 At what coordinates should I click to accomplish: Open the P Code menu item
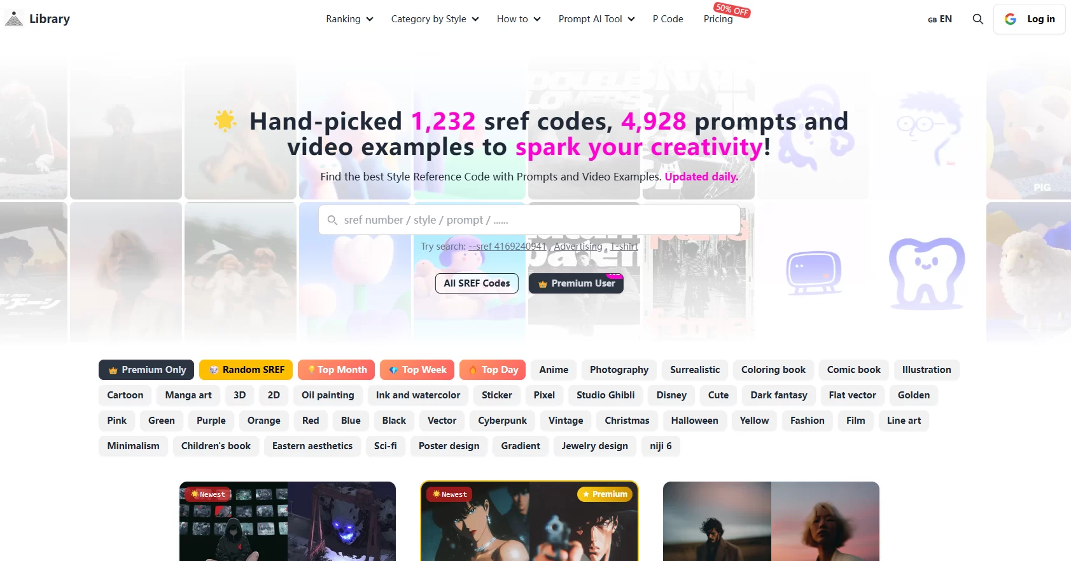(668, 19)
